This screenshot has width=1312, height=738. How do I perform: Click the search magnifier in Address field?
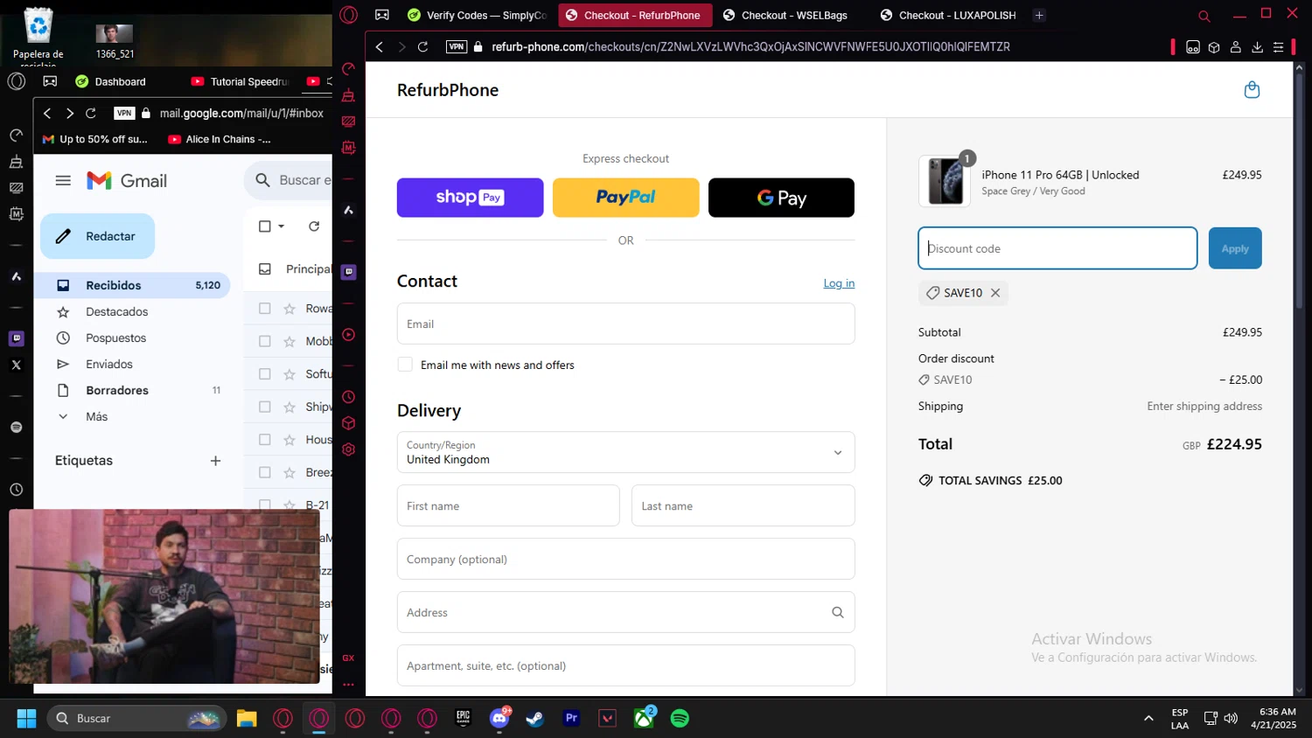pos(838,612)
